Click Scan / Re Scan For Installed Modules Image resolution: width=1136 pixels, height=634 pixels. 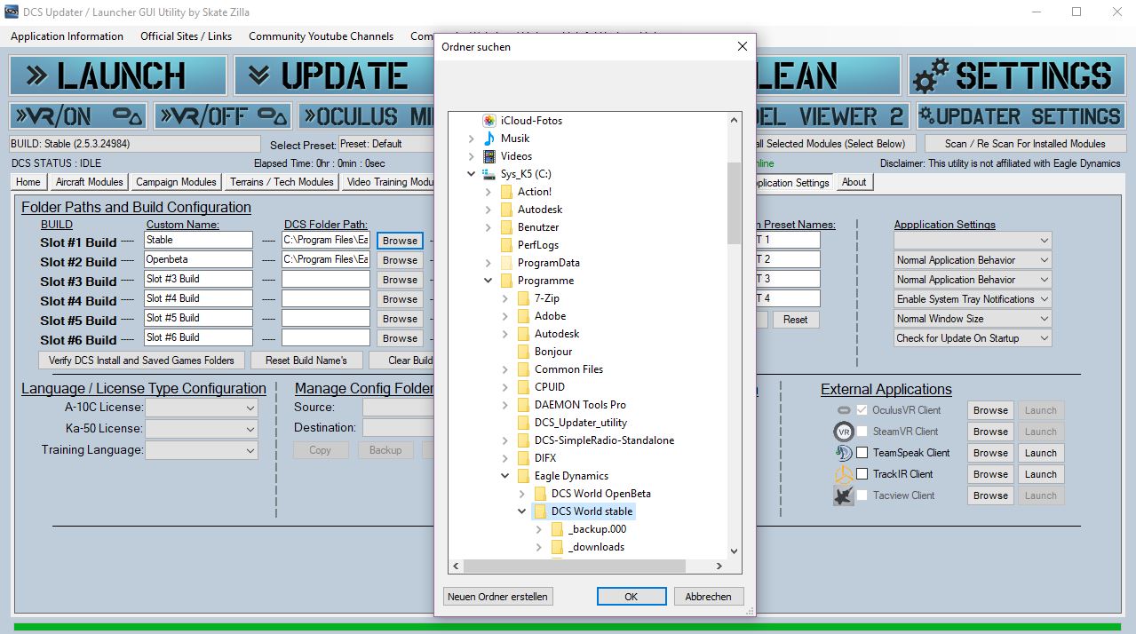(1025, 144)
